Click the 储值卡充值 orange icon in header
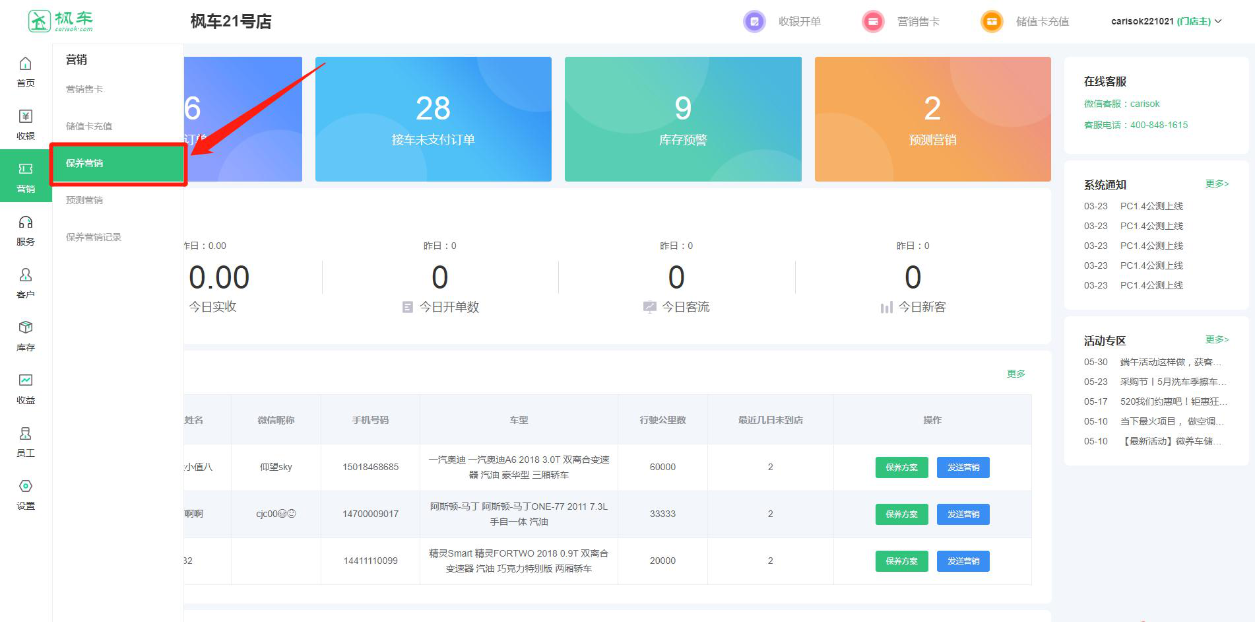 tap(991, 22)
